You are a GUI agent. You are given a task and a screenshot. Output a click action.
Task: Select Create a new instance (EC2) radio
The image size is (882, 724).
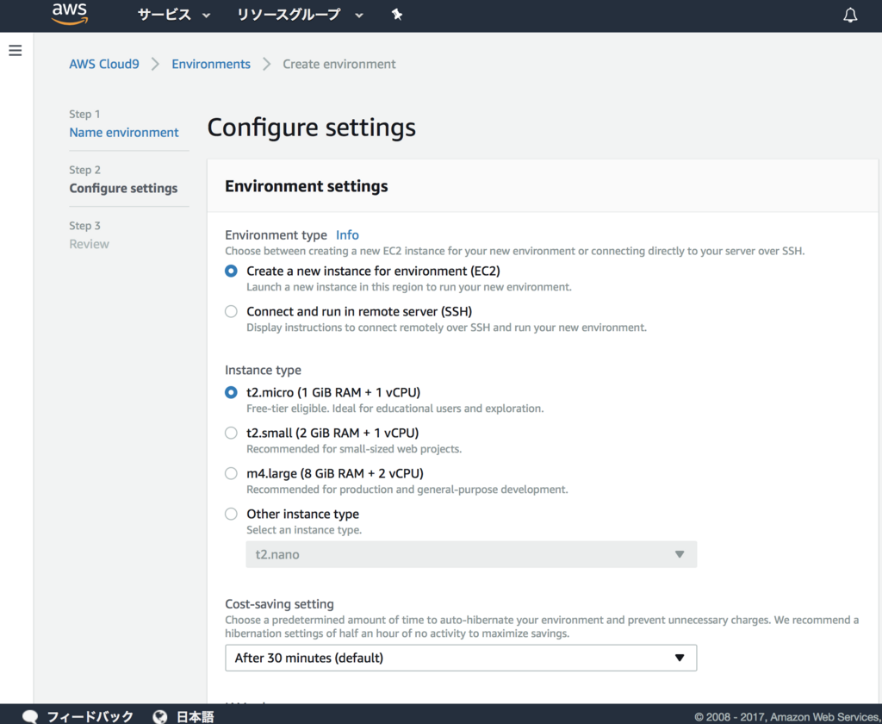point(231,271)
